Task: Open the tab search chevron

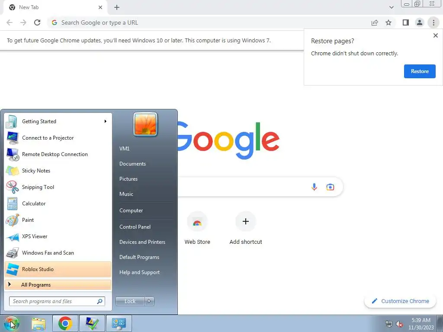Action: [391, 7]
